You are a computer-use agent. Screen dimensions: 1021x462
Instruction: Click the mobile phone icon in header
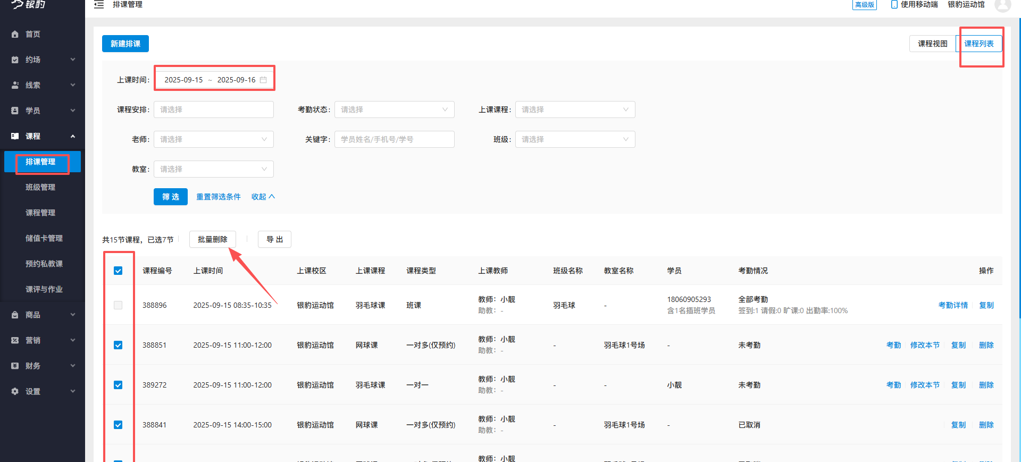[894, 4]
